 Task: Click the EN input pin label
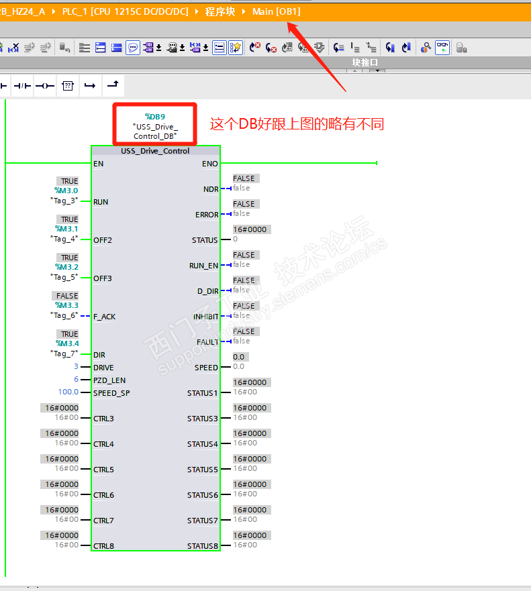[99, 164]
